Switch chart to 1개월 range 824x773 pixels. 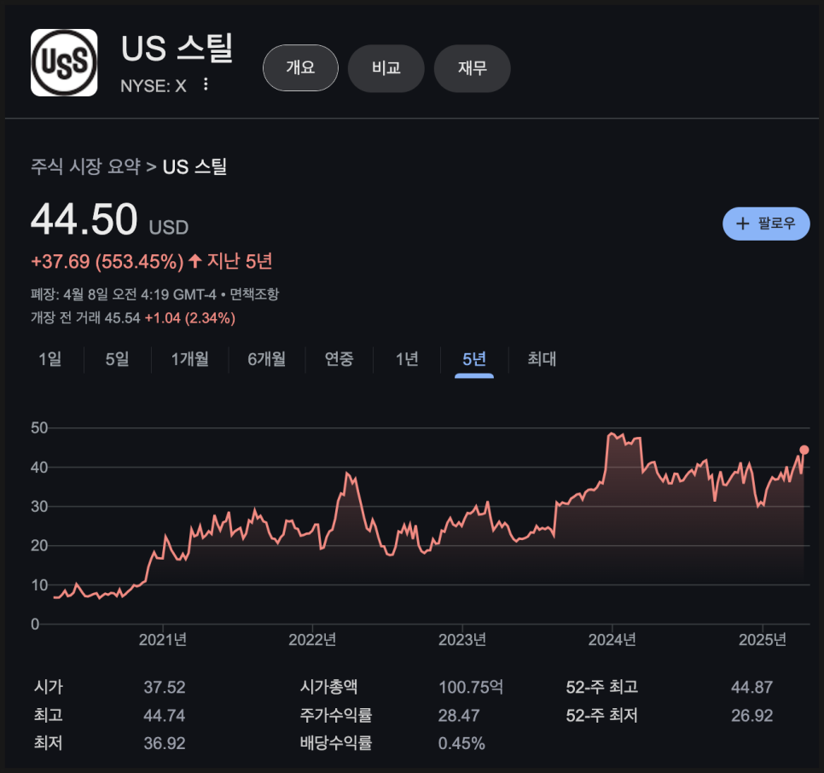189,359
